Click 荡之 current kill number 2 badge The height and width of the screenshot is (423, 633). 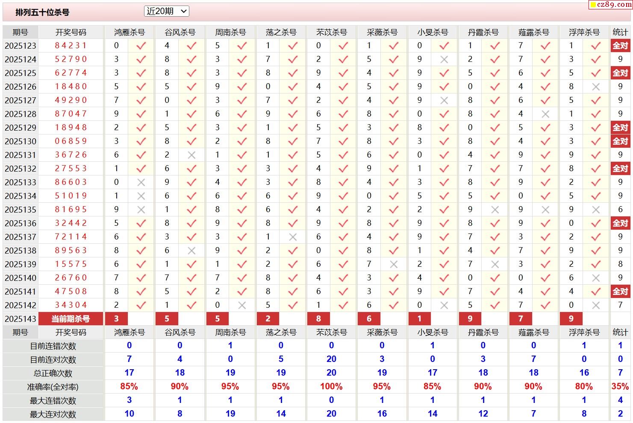click(x=268, y=319)
